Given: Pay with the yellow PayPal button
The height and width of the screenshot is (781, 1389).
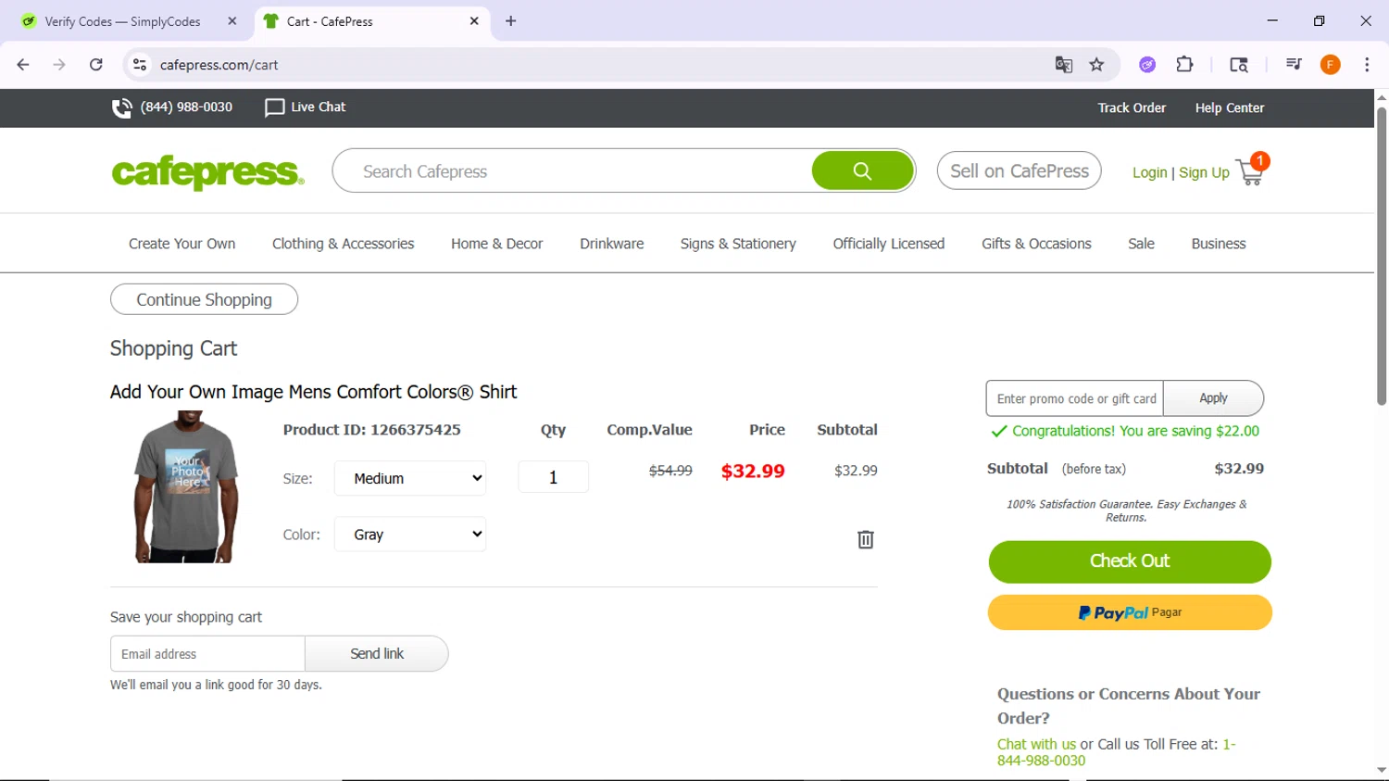Looking at the screenshot, I should click(1129, 612).
